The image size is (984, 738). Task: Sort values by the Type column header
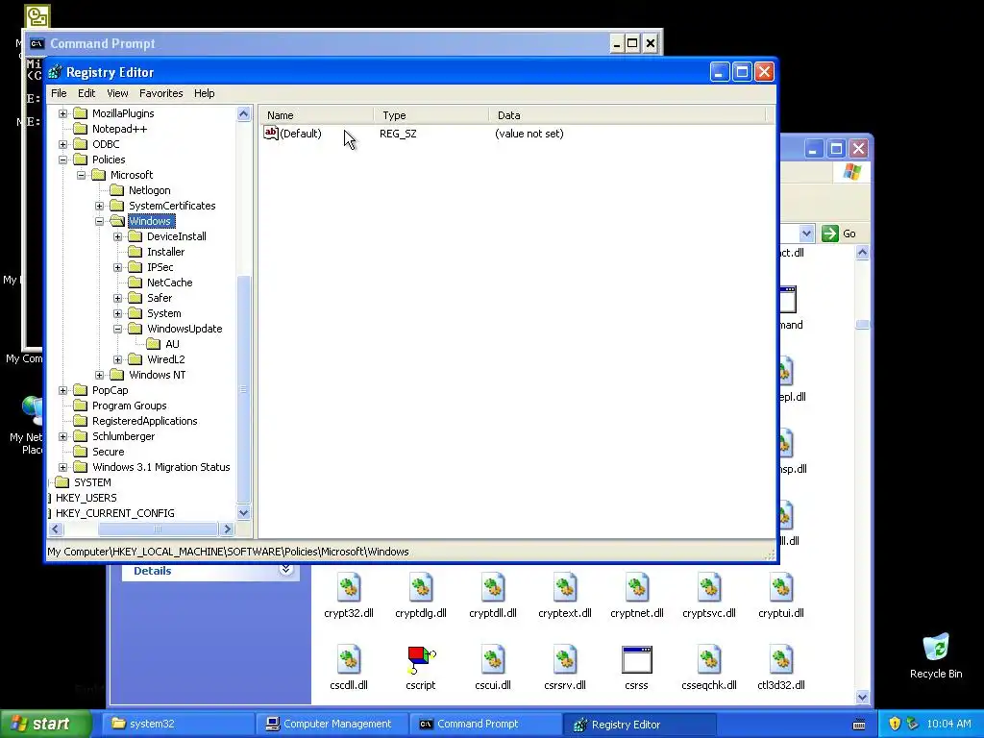431,115
